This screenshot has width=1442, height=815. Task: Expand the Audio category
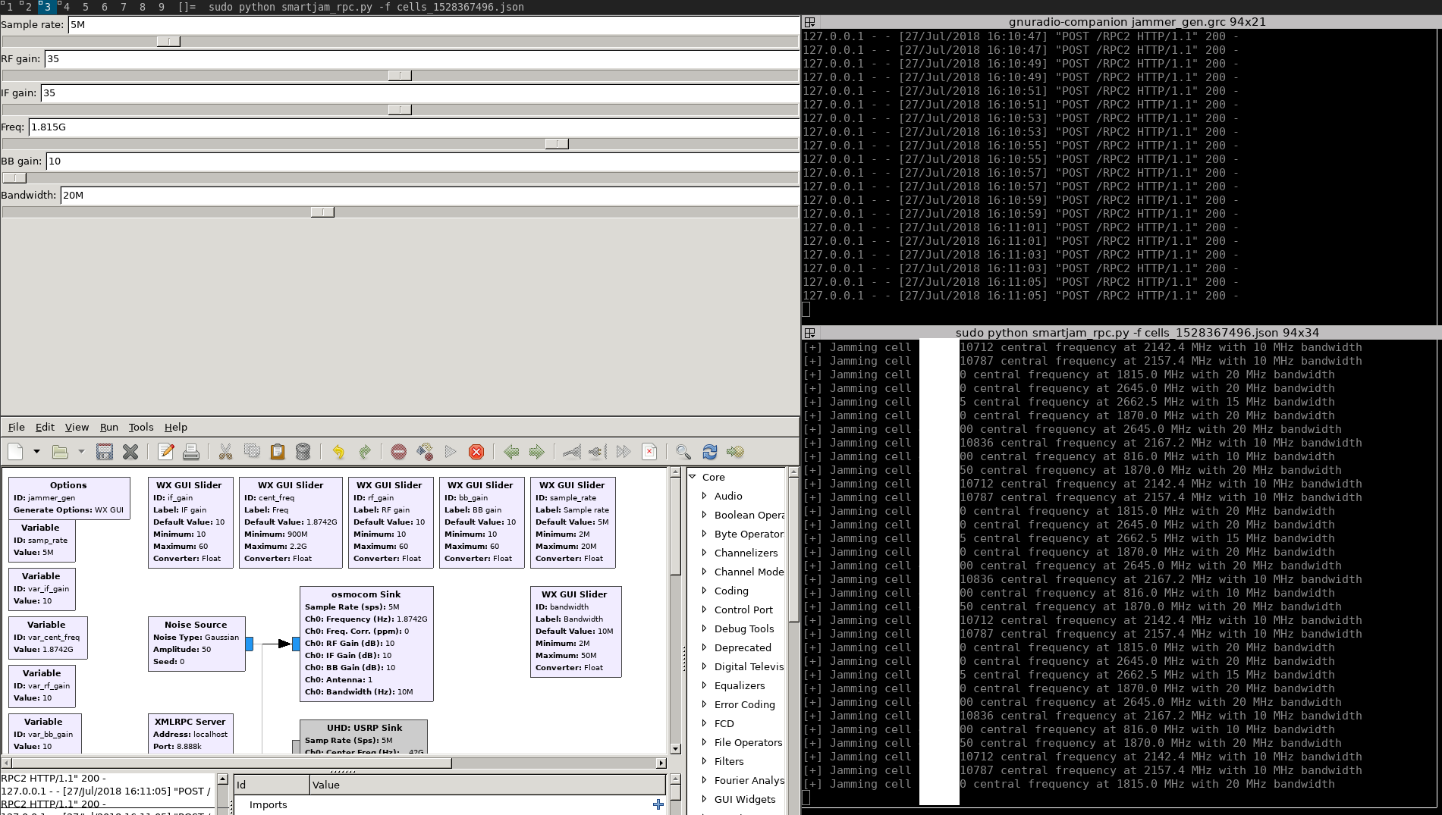[x=705, y=496]
